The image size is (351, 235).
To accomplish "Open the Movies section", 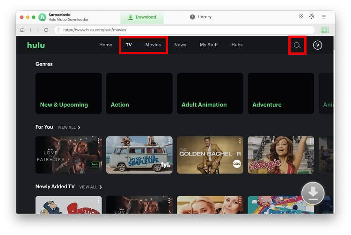I will [x=153, y=45].
